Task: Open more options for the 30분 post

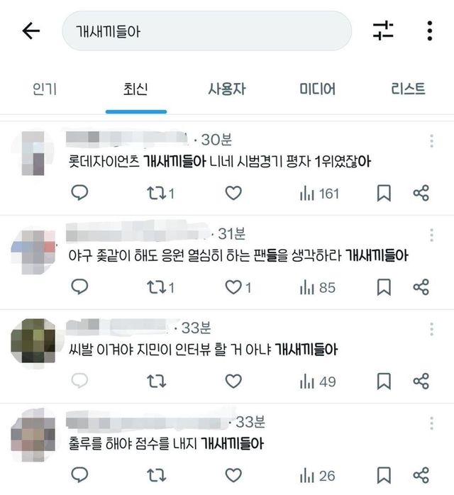Action: (431, 141)
